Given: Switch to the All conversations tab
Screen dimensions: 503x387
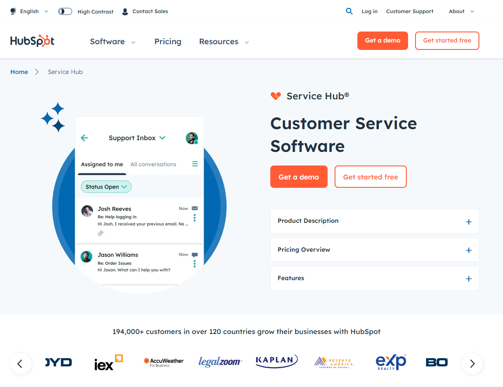Looking at the screenshot, I should [x=153, y=165].
